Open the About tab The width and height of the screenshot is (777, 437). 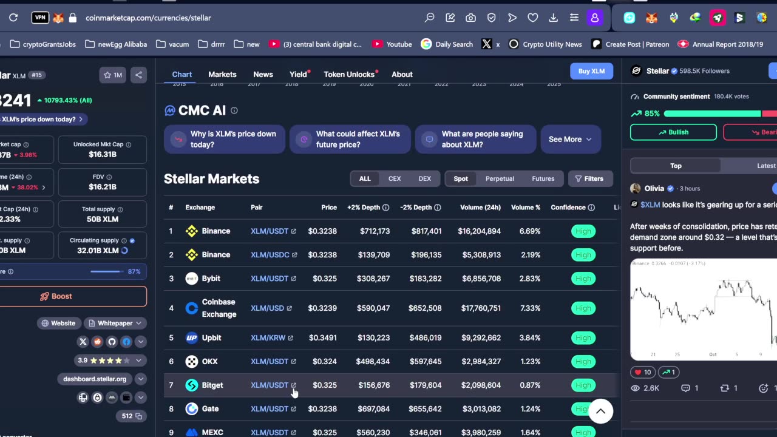402,74
